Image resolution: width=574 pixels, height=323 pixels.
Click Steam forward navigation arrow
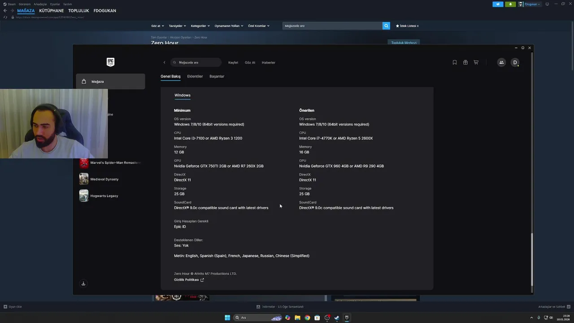coord(12,10)
